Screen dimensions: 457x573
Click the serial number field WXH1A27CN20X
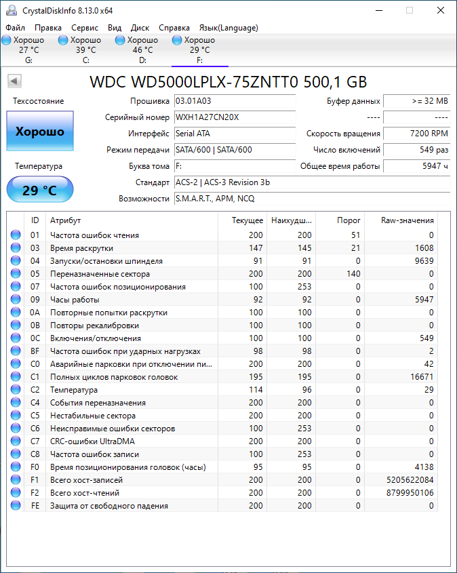coord(235,117)
